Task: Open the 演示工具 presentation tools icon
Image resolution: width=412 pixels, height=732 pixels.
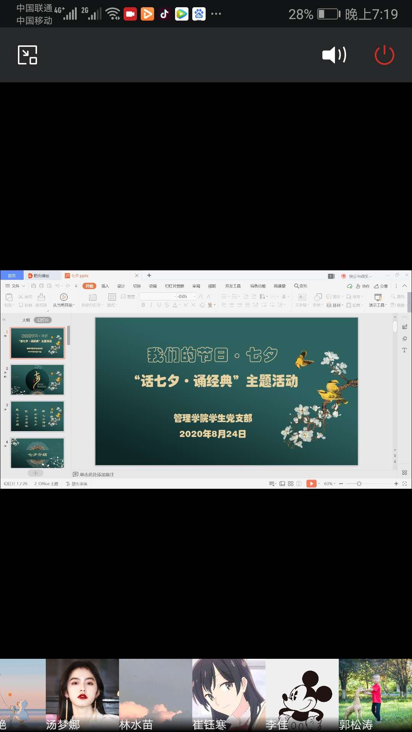Action: tap(378, 297)
